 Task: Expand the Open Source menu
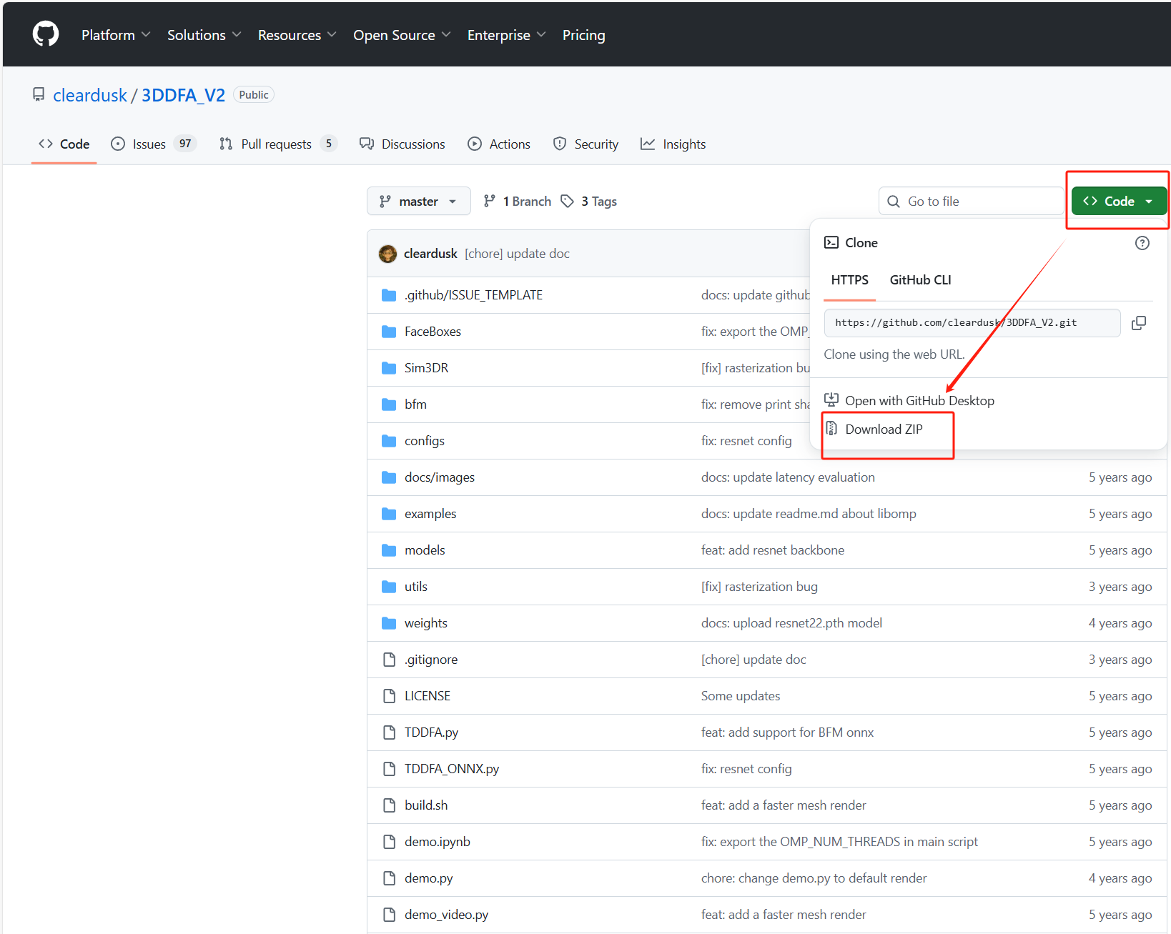(402, 35)
